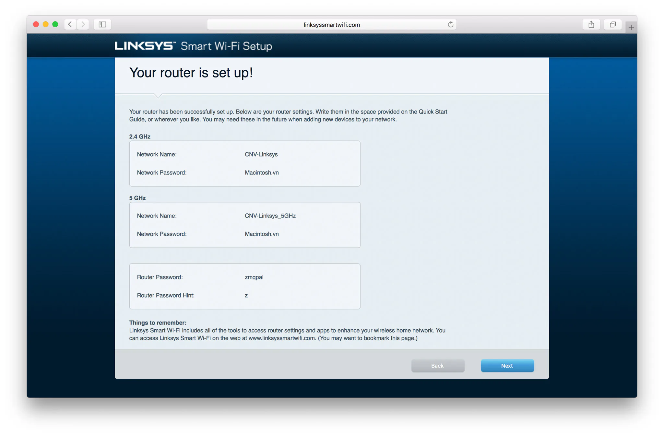Show all tabs overview icon
Image resolution: width=664 pixels, height=436 pixels.
[612, 24]
